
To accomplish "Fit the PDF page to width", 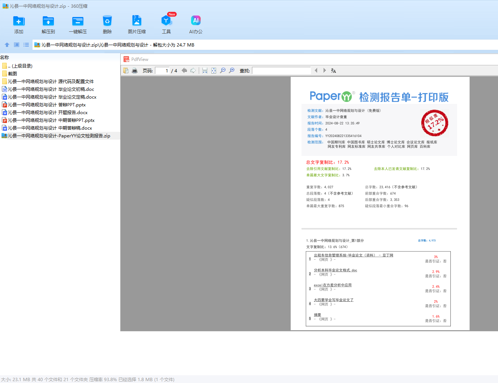I will [x=205, y=71].
